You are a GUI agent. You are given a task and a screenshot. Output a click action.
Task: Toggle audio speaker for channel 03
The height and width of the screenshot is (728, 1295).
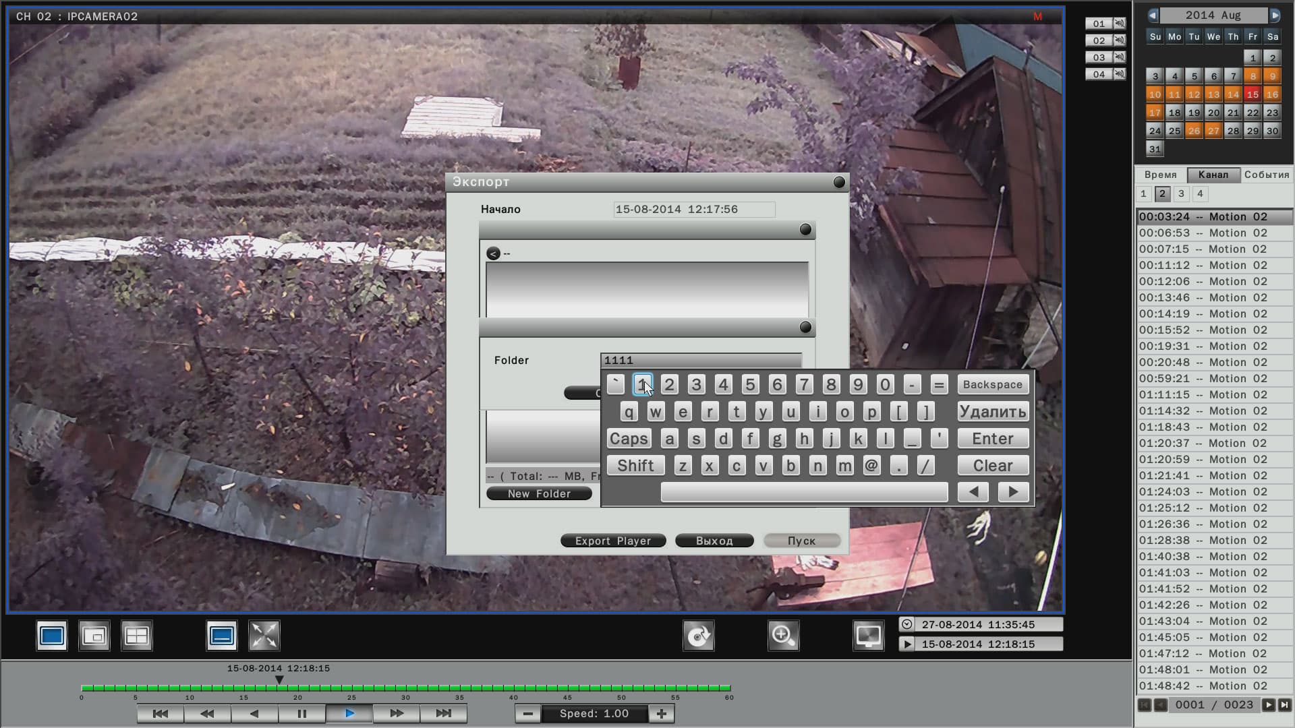click(1120, 57)
